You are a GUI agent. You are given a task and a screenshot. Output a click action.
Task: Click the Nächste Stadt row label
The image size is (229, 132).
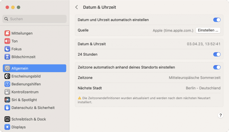(90, 88)
